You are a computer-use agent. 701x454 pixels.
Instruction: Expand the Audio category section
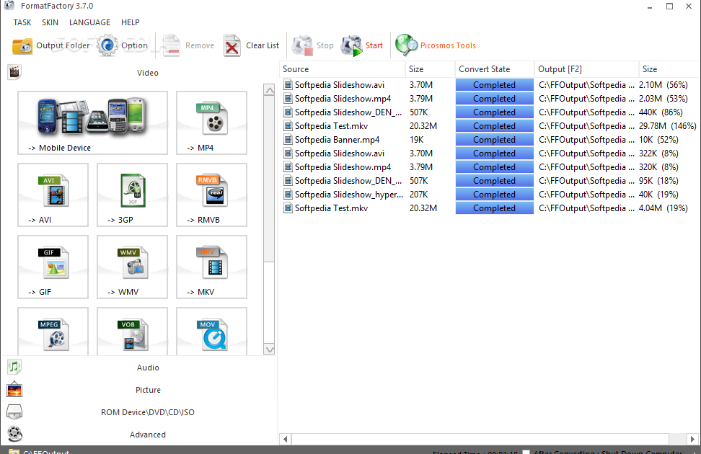click(148, 368)
